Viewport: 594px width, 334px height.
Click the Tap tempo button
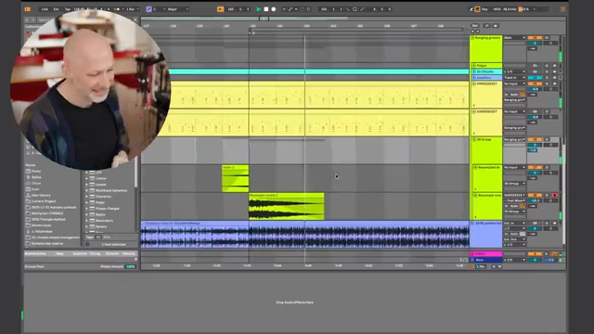(x=68, y=9)
